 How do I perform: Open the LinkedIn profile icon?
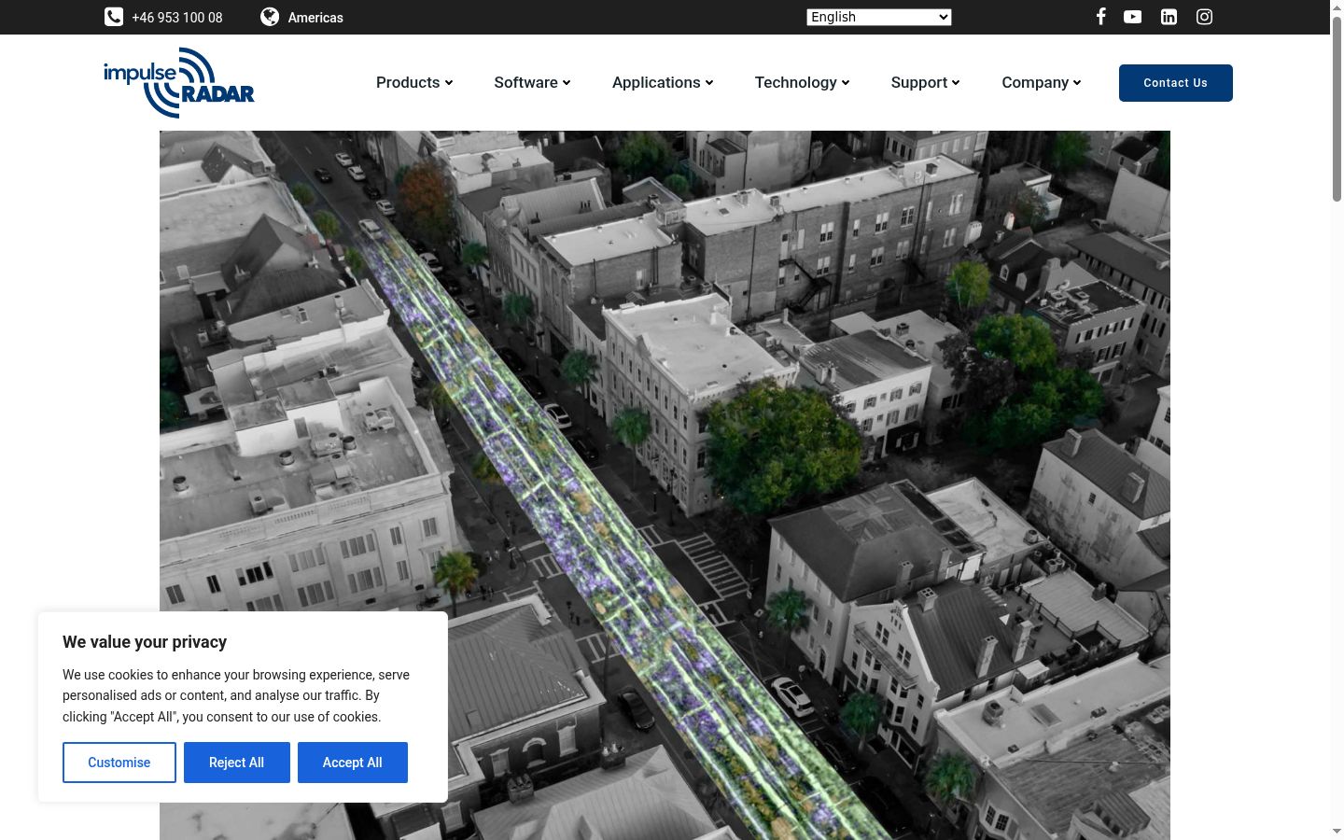pyautogui.click(x=1169, y=17)
